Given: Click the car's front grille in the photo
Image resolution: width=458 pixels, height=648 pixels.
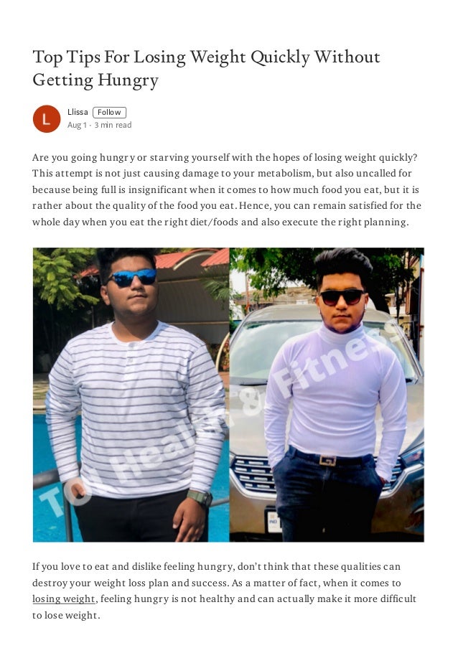Looking at the screenshot, I should click(254, 473).
